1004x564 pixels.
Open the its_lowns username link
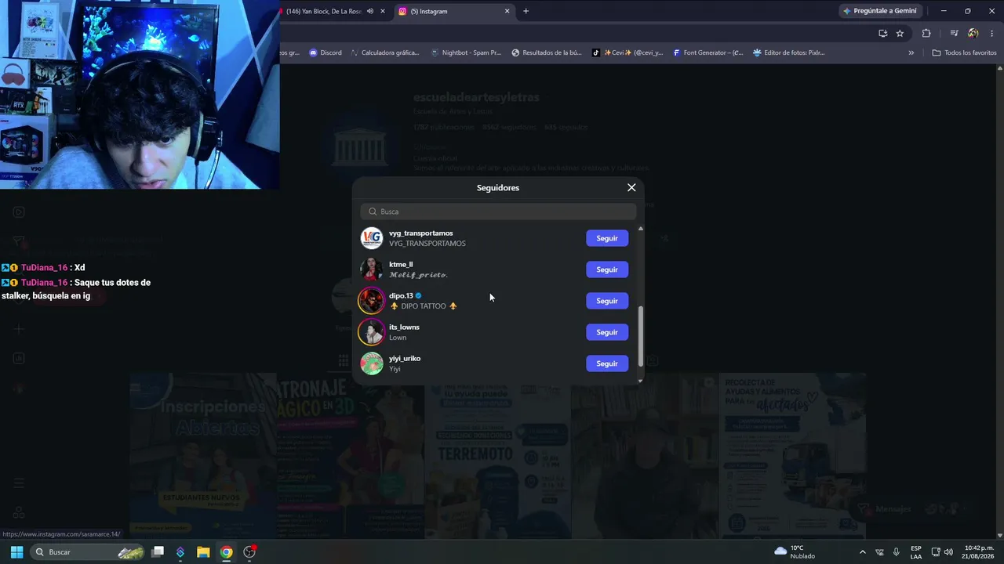[x=404, y=327]
